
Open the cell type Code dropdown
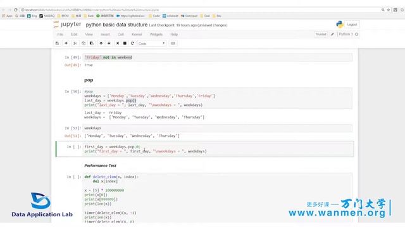tap(152, 44)
